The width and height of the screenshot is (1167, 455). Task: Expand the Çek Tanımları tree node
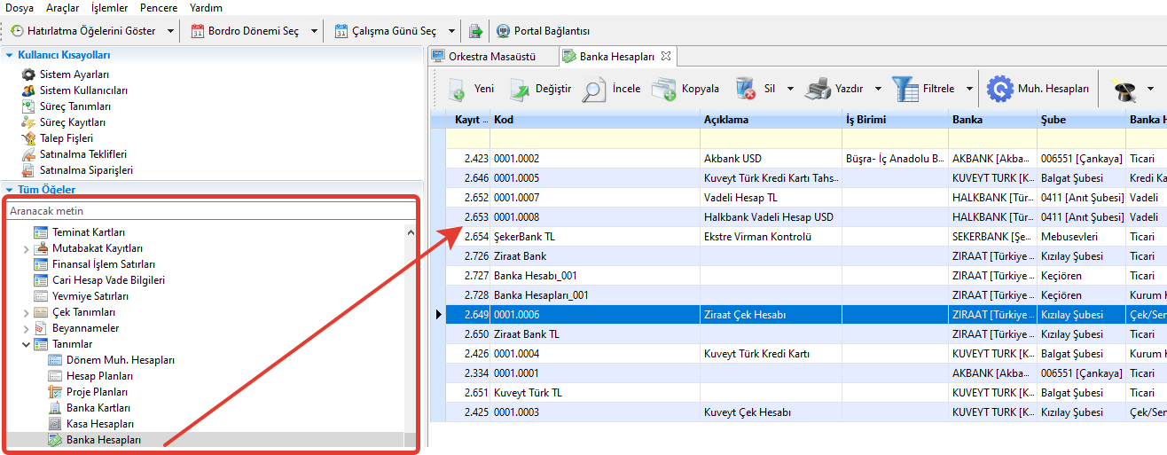[x=26, y=312]
